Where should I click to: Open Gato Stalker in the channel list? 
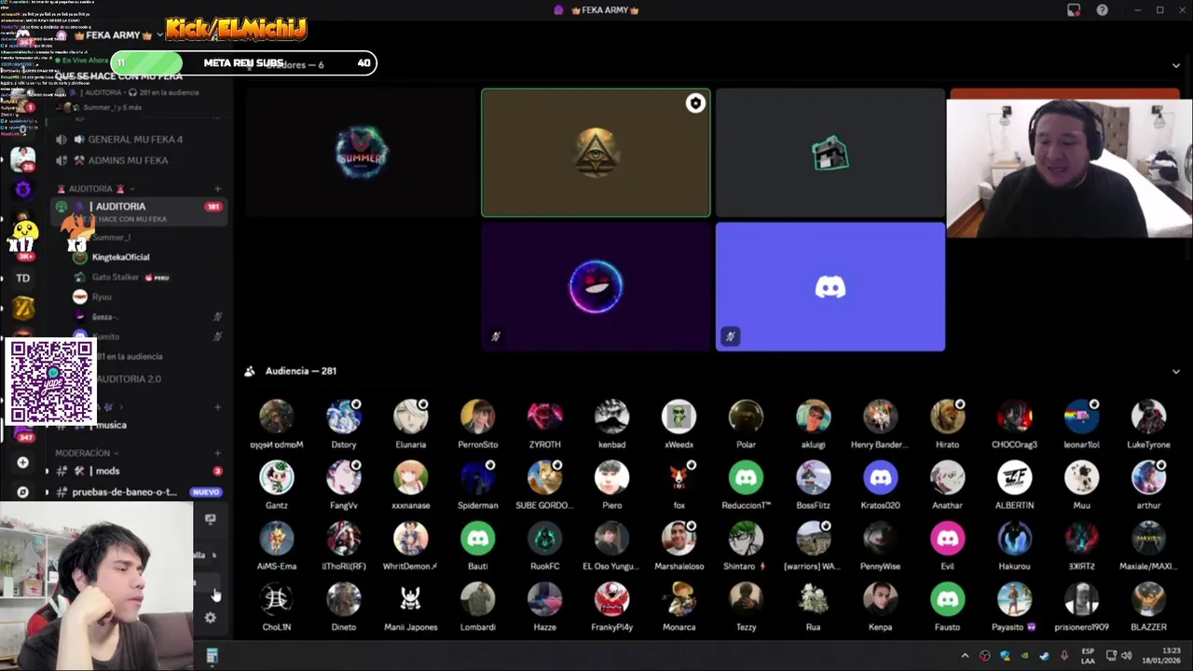pos(116,278)
